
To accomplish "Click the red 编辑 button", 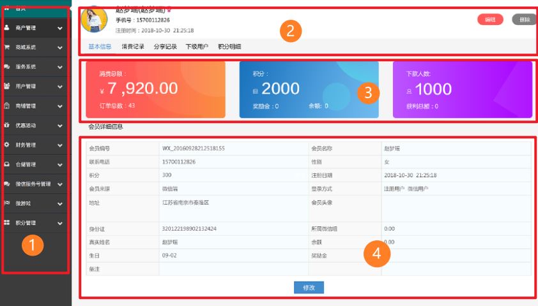I will click(490, 20).
